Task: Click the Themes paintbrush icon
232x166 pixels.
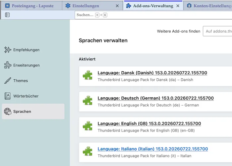Action: (8, 81)
